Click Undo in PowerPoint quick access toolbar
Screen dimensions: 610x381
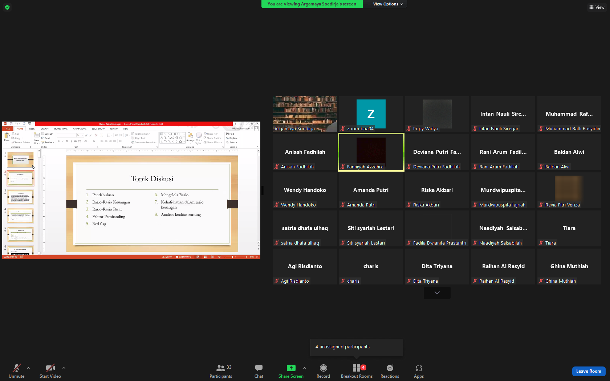(16, 124)
